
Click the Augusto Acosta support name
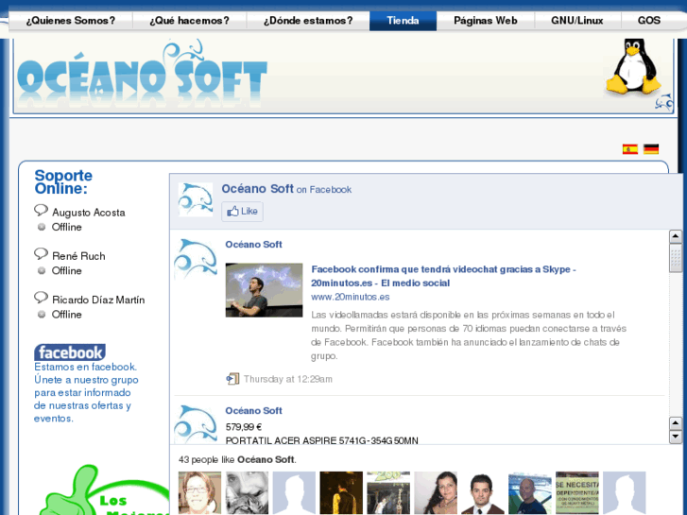pos(89,213)
